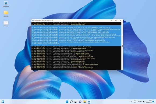Select PowerShell icon on taskbar
Image resolution: width=156 pixels, height=104 pixels.
(89, 102)
